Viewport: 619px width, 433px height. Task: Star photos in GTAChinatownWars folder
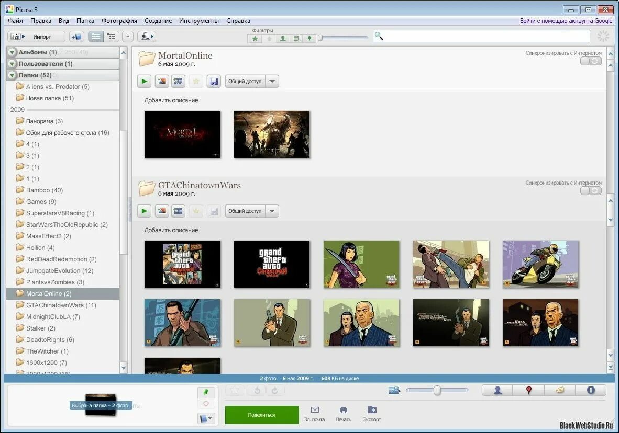click(196, 211)
